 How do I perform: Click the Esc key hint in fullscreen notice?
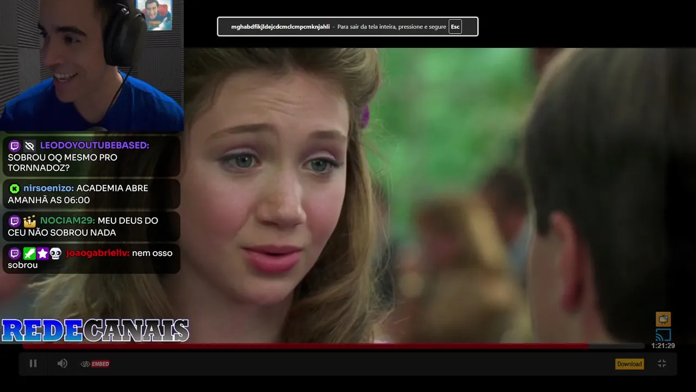pyautogui.click(x=455, y=27)
